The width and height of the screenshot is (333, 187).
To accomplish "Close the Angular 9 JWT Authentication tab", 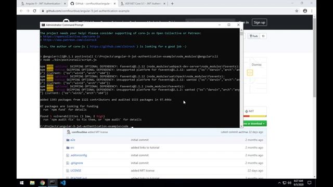I will pyautogui.click(x=65, y=4).
